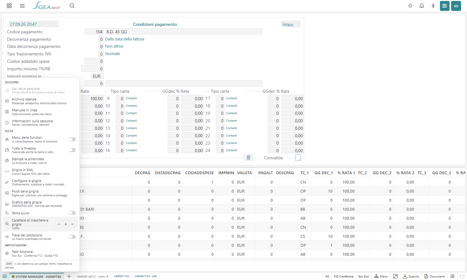467x280 pixels.
Task: Open notifications bell
Action: 422,6
